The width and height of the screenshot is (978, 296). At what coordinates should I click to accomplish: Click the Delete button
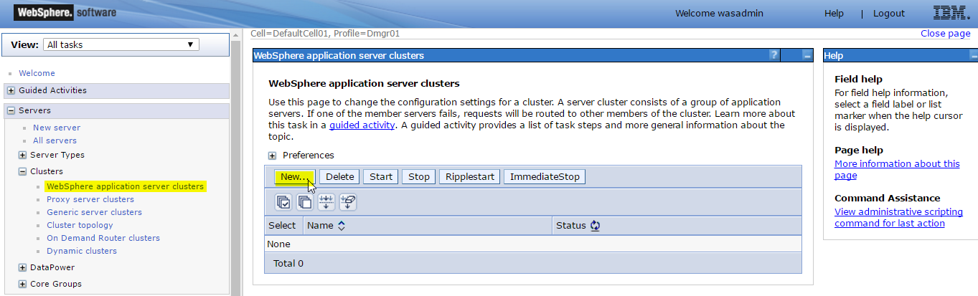point(340,176)
